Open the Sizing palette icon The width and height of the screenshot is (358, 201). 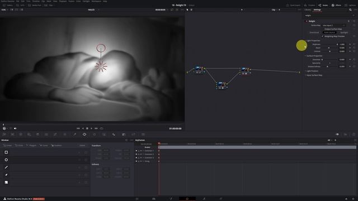point(133,135)
